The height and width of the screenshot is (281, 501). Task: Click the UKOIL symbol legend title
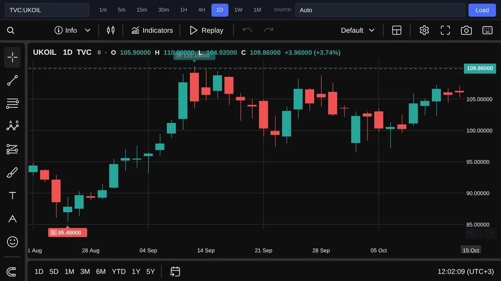point(44,52)
